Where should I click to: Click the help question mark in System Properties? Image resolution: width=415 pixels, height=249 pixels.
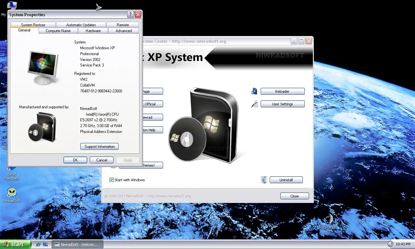click(130, 15)
